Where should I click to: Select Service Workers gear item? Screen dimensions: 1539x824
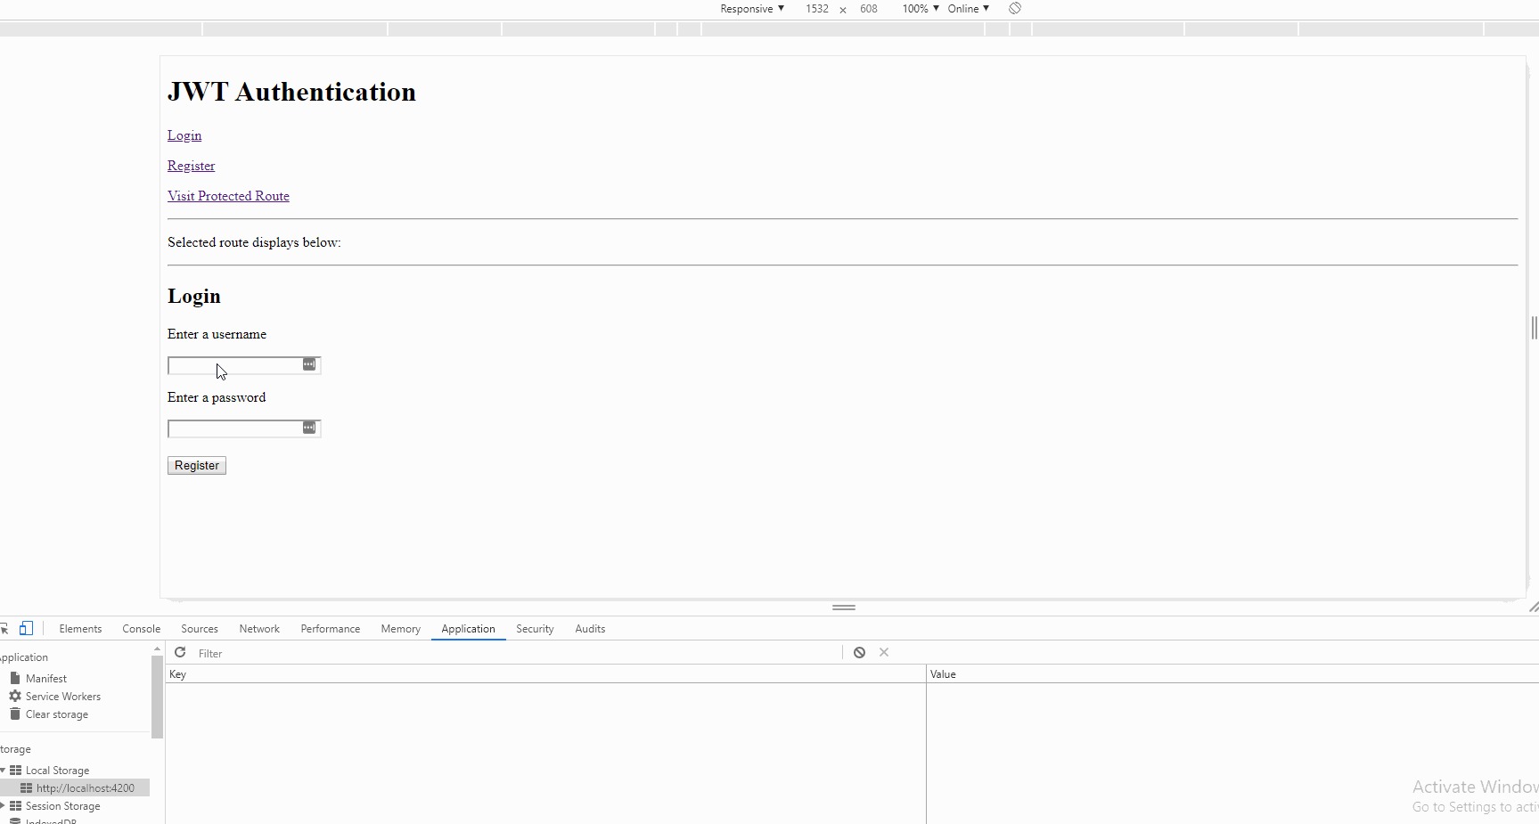55,697
